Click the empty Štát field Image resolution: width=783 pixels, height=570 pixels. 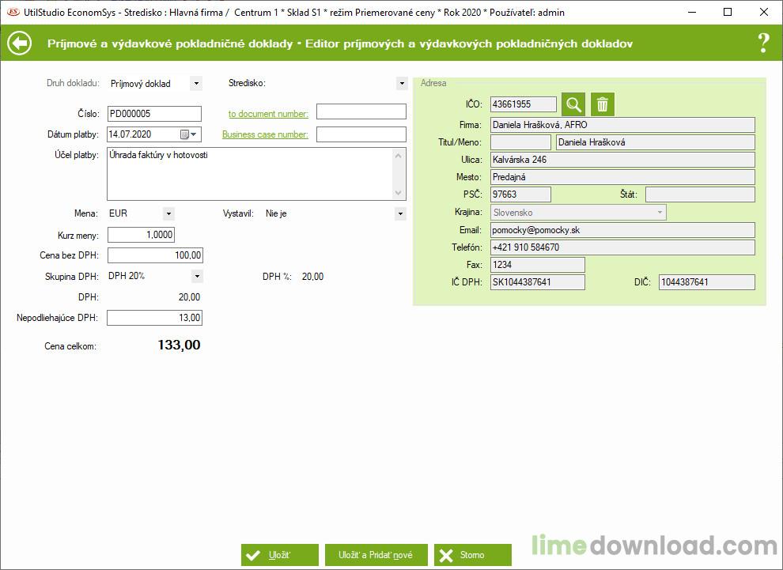click(x=700, y=194)
